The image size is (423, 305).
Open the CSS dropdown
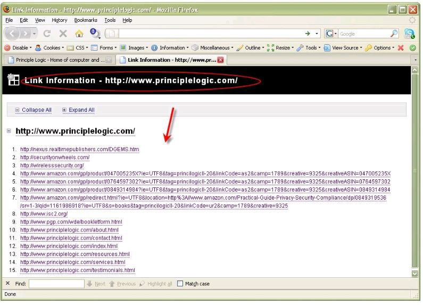coord(78,48)
